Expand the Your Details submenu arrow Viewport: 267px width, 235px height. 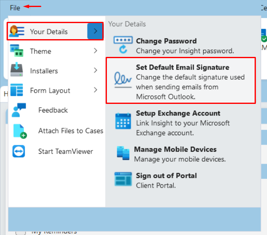tap(95, 31)
